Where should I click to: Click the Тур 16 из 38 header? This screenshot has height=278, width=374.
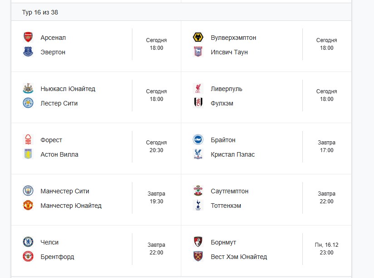pyautogui.click(x=40, y=12)
